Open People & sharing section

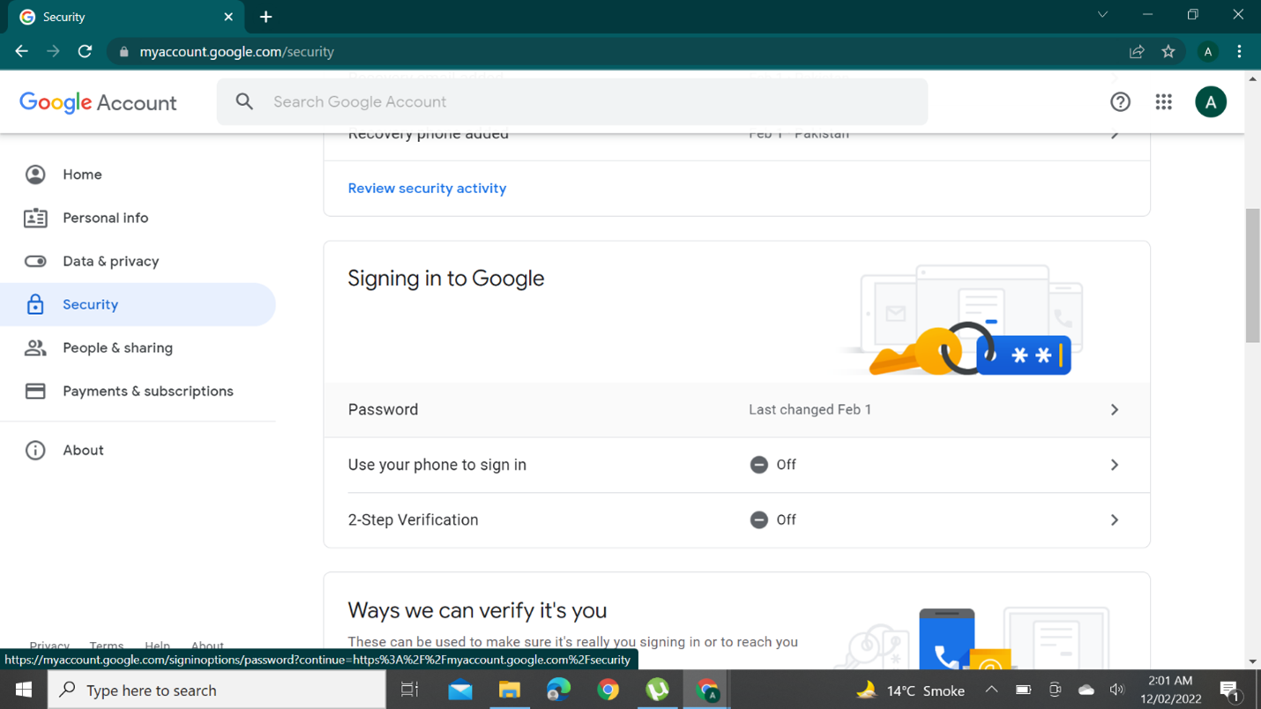pos(138,347)
